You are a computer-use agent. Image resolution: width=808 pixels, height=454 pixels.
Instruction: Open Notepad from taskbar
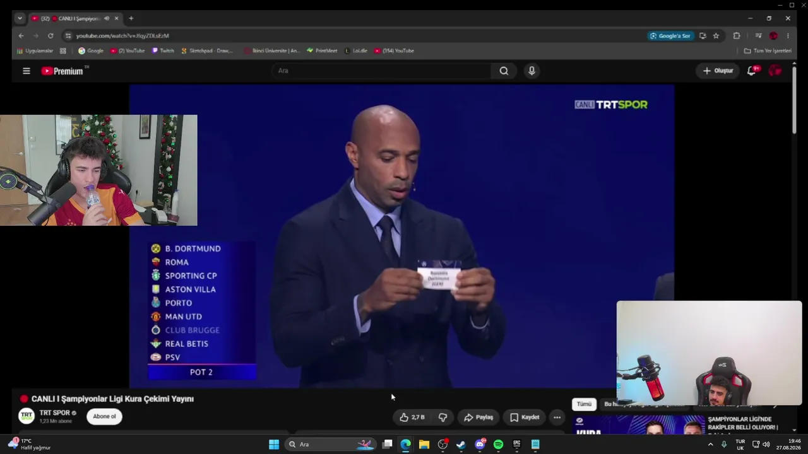535,445
